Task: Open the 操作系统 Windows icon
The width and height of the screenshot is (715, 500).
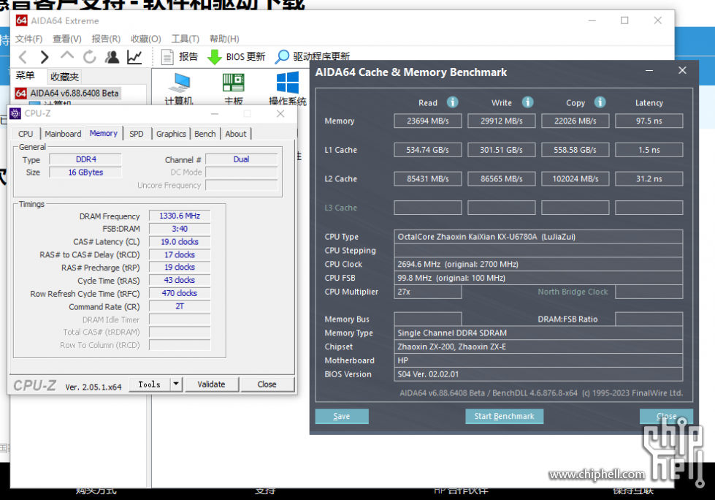Action: coord(287,88)
